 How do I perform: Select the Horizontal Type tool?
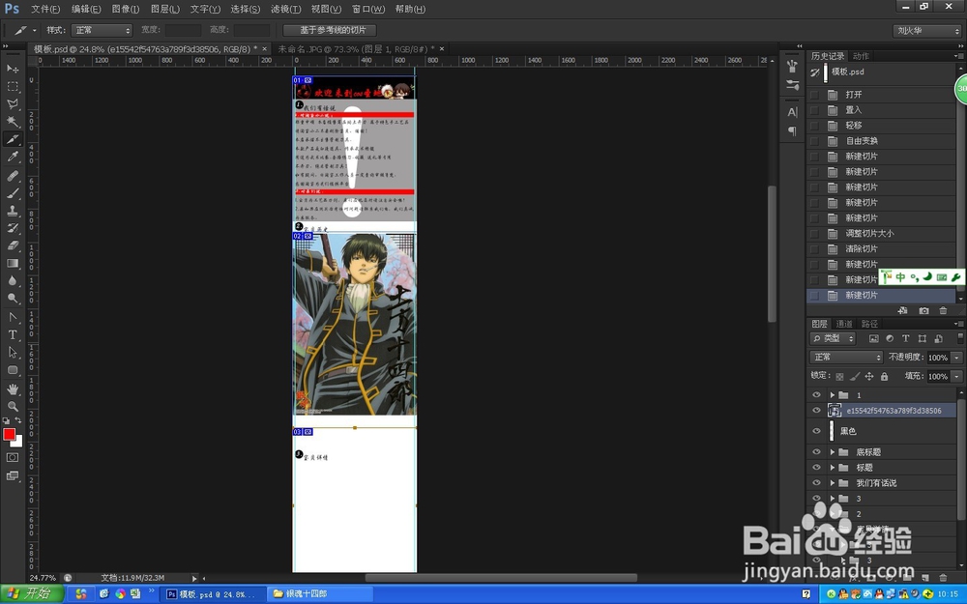(13, 334)
